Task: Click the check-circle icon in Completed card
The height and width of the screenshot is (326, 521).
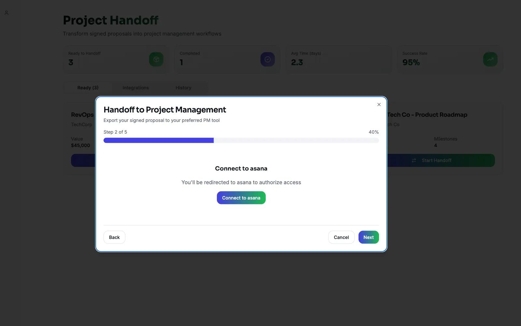Action: (x=267, y=59)
